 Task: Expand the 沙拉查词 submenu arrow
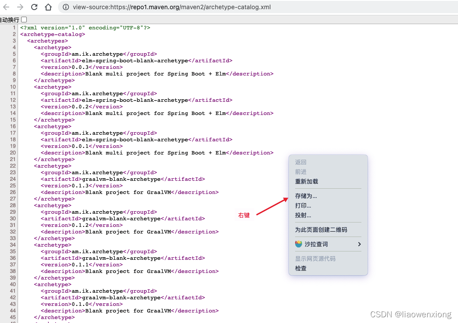(x=359, y=244)
